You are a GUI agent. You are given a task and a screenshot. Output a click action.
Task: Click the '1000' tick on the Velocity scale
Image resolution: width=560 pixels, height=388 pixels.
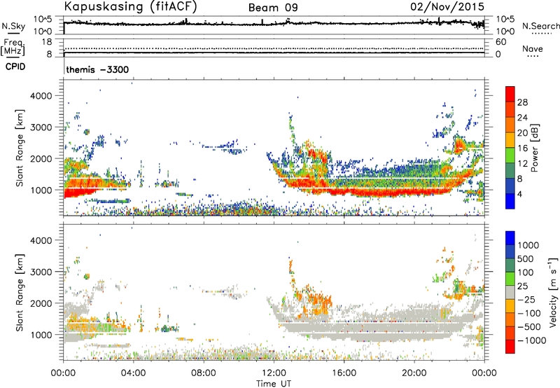(528, 245)
